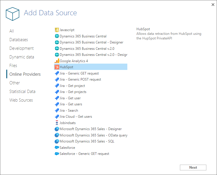Viewport: 217px width, 175px height.
Task: Select the Dynamic data category
Action: tap(22, 57)
